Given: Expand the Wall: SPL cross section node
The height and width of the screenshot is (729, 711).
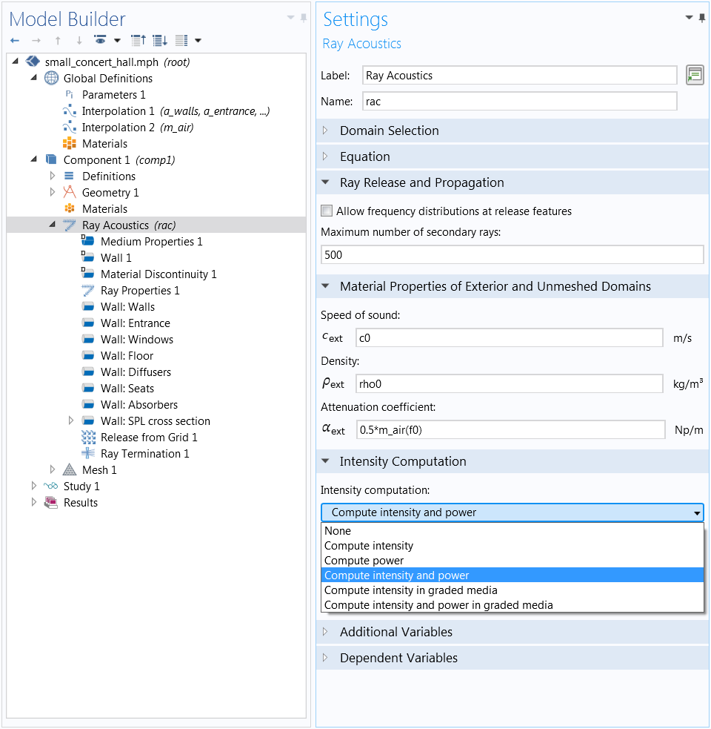Looking at the screenshot, I should (x=70, y=420).
